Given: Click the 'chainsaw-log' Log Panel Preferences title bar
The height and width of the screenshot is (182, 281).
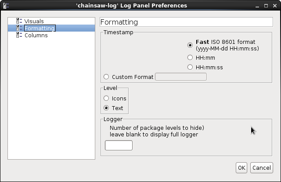Looking at the screenshot, I should point(140,5).
